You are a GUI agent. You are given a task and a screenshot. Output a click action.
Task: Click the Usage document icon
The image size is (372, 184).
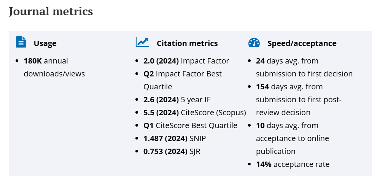[21, 42]
